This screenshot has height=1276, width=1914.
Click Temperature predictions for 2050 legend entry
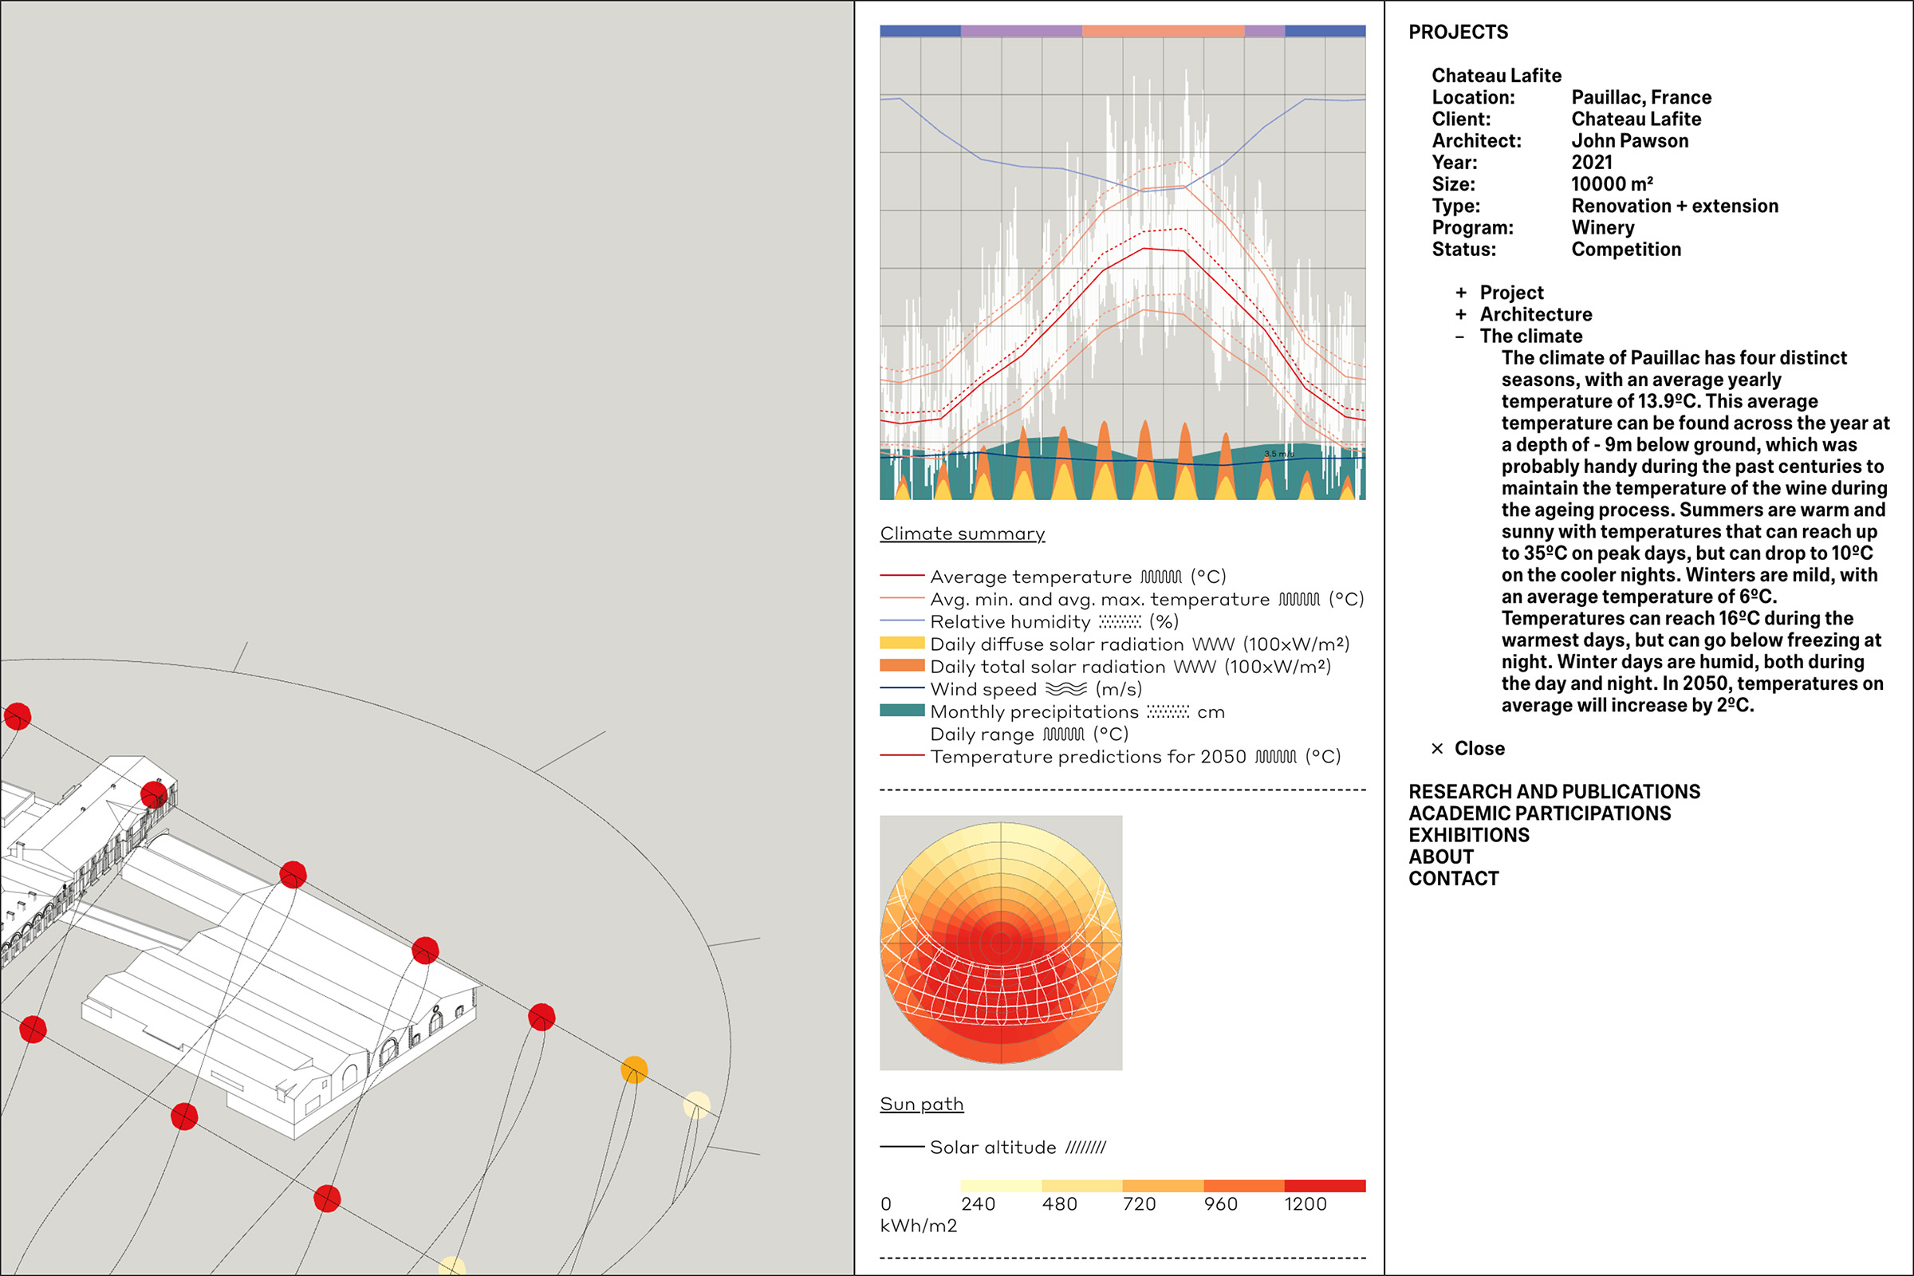coord(1110,757)
